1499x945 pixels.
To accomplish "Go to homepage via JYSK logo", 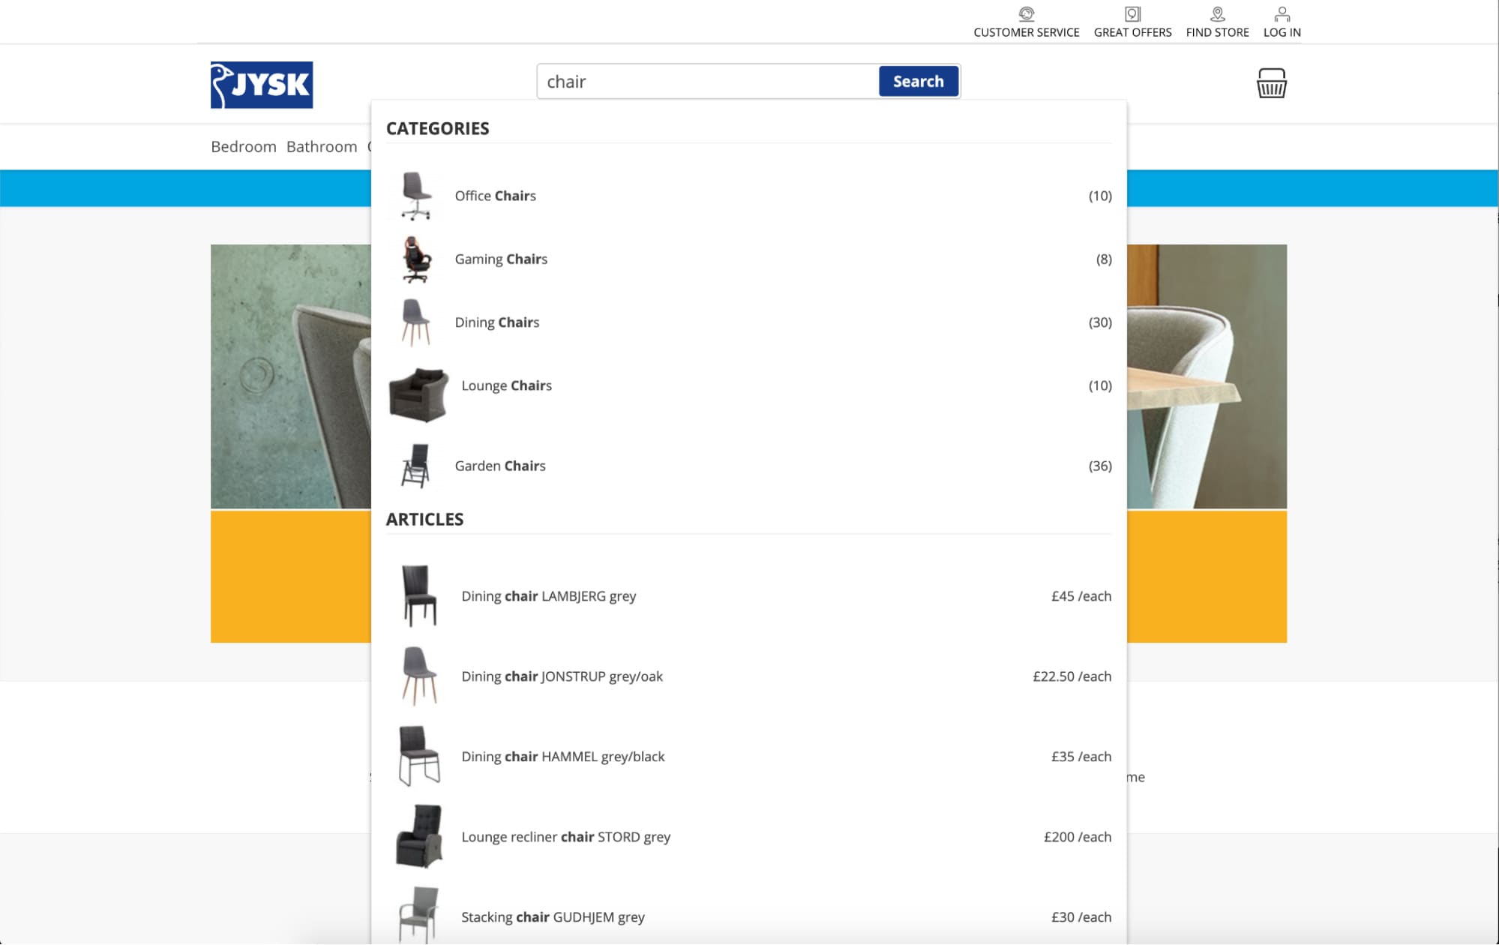I will point(262,85).
